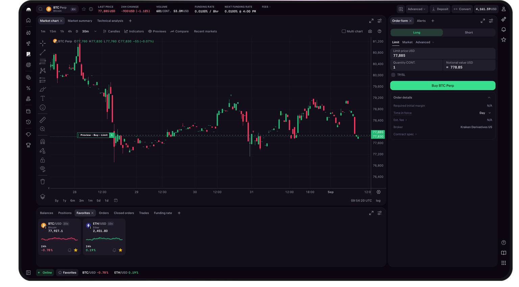
Task: Select the Long order side
Action: [417, 32]
